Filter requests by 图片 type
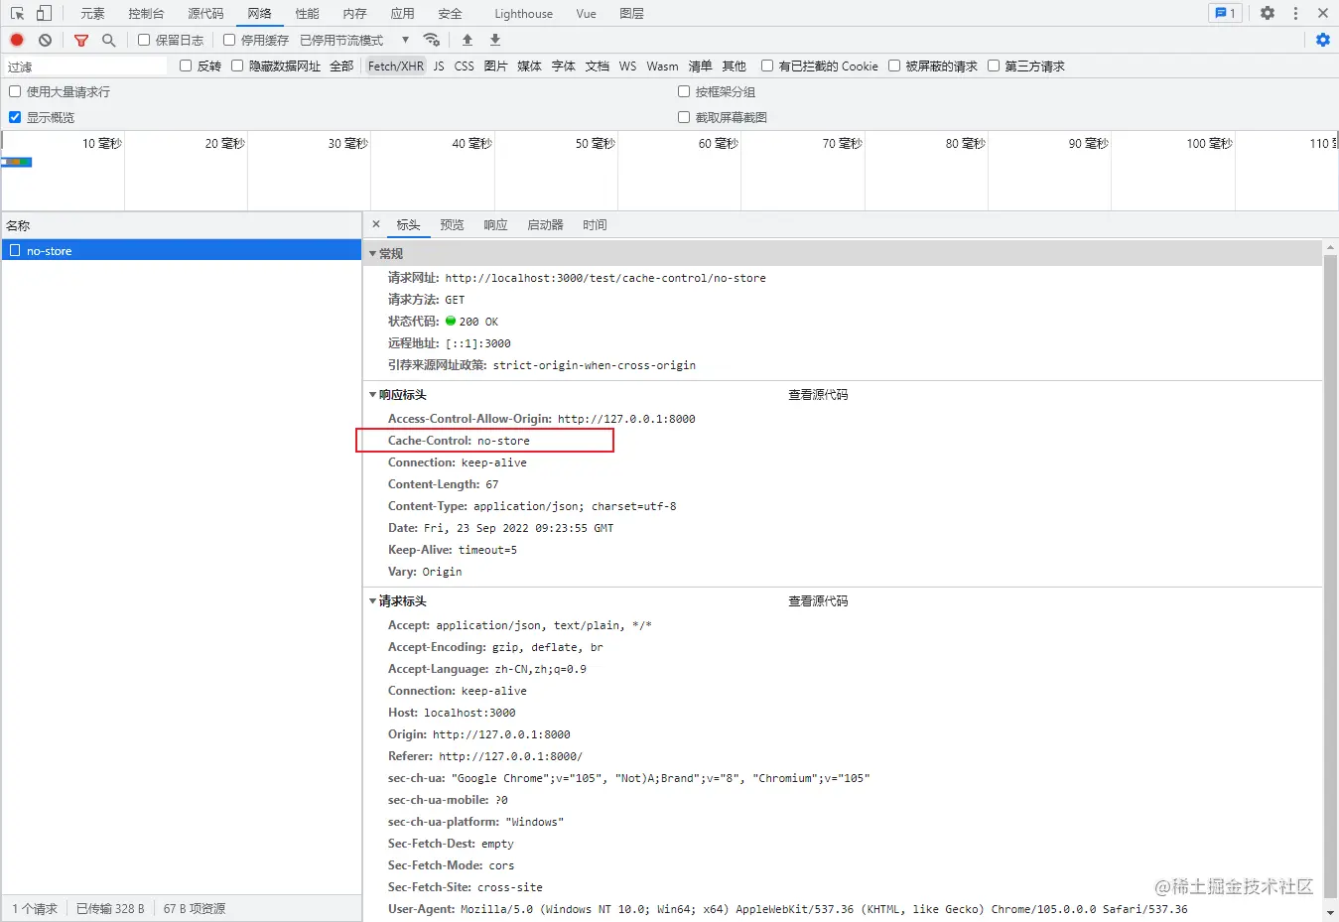Image resolution: width=1339 pixels, height=922 pixels. click(x=495, y=66)
